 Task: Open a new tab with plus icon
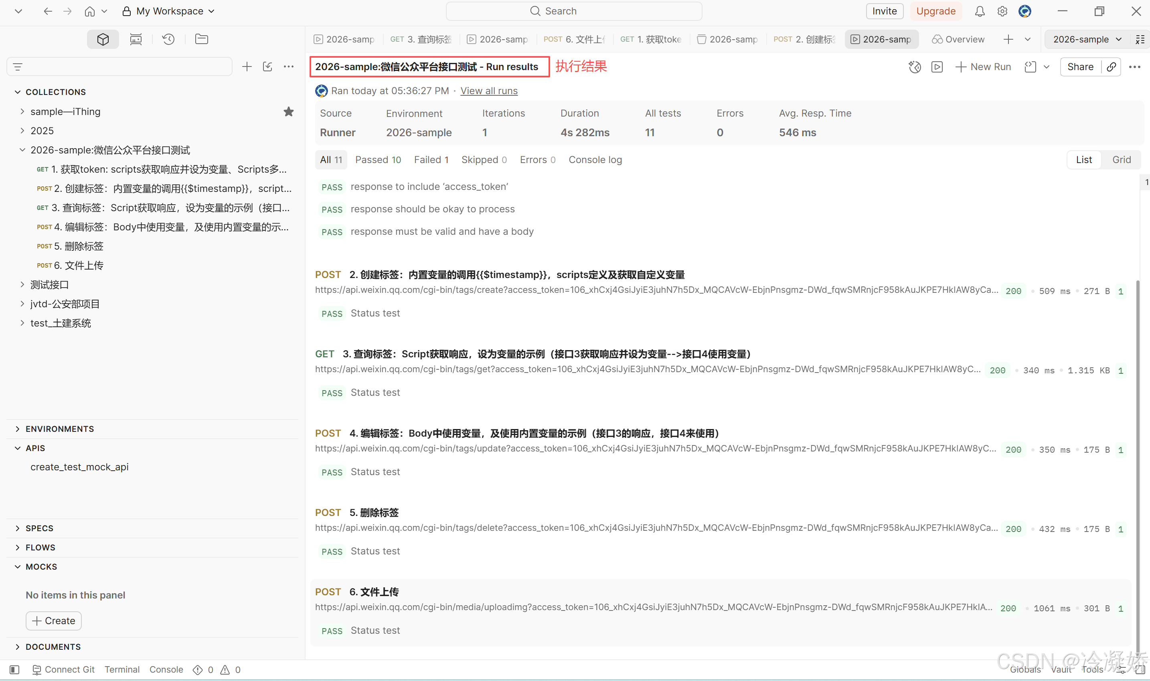1008,40
